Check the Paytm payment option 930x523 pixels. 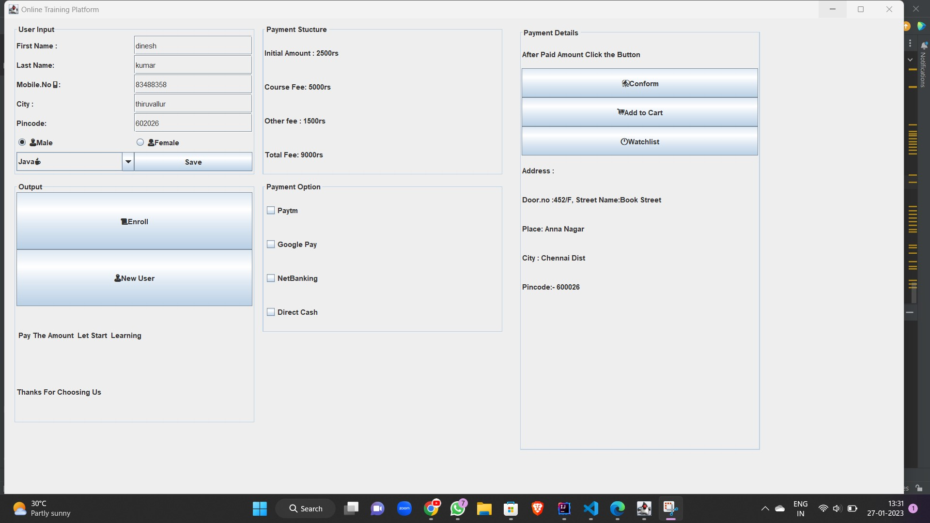click(271, 211)
